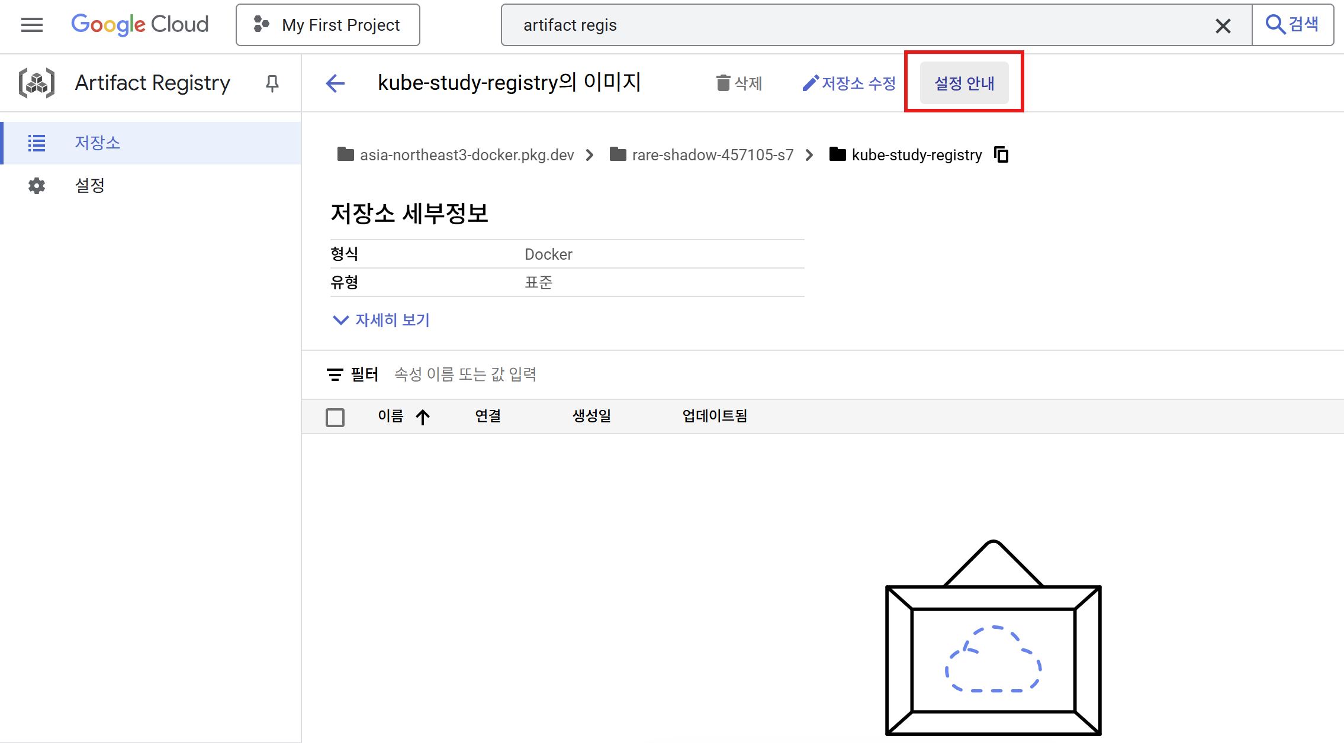Image resolution: width=1344 pixels, height=743 pixels.
Task: Click the 검색 search magnifier button
Action: (x=1292, y=25)
